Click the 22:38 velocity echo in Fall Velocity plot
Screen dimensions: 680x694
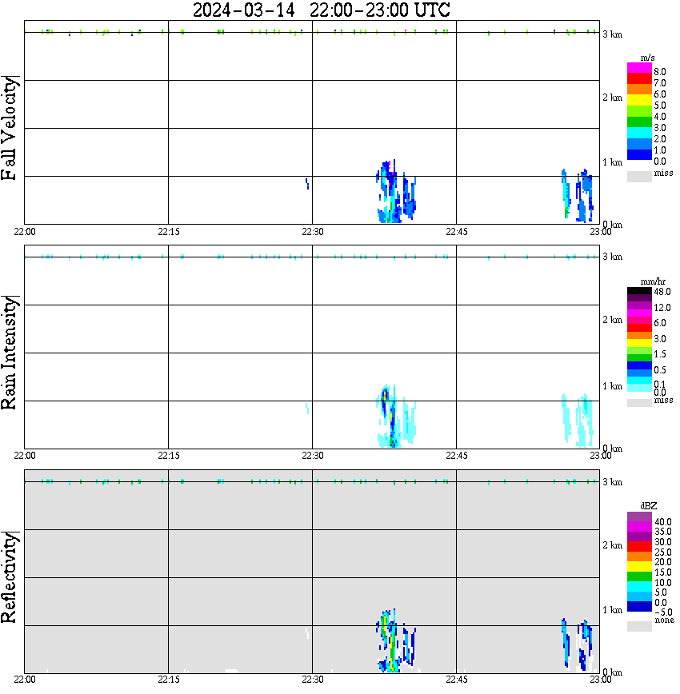(390, 193)
